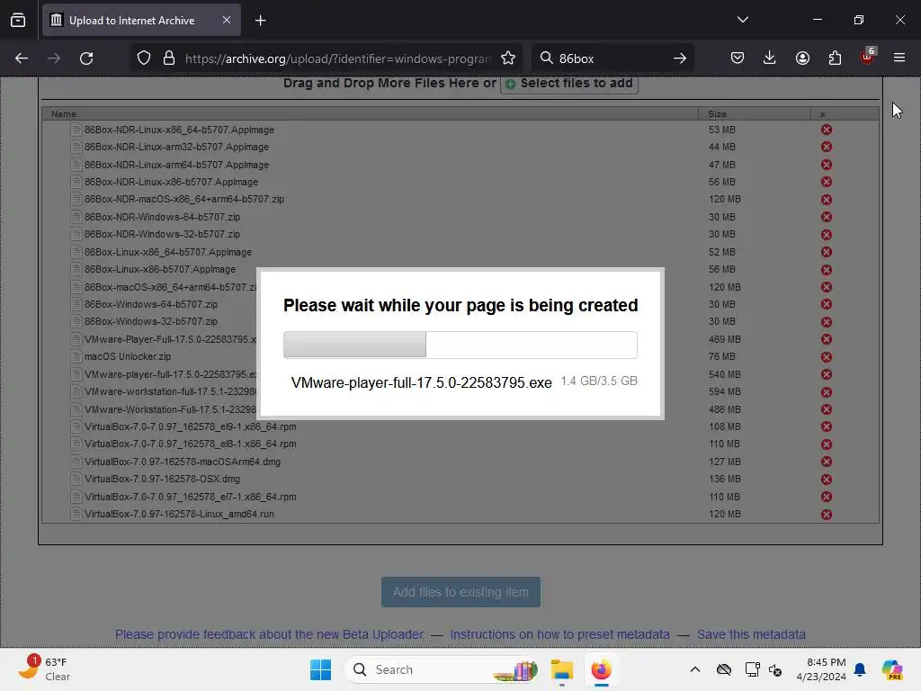Click Select files to add button
This screenshot has height=691, width=921.
(x=569, y=84)
